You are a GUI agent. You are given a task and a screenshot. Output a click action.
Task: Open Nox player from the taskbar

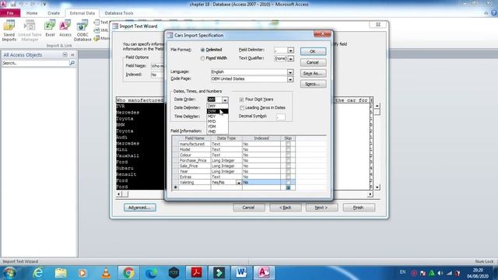pos(174,273)
